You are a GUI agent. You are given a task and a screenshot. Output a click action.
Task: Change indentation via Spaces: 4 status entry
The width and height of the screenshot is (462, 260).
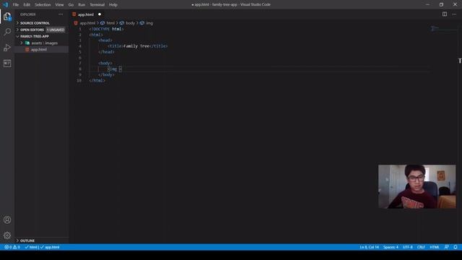click(391, 247)
